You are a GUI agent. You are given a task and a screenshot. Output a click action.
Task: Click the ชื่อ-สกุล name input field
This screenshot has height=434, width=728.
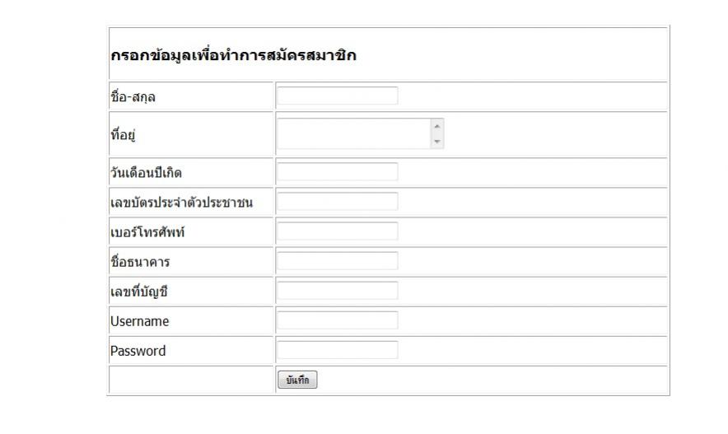tap(337, 96)
